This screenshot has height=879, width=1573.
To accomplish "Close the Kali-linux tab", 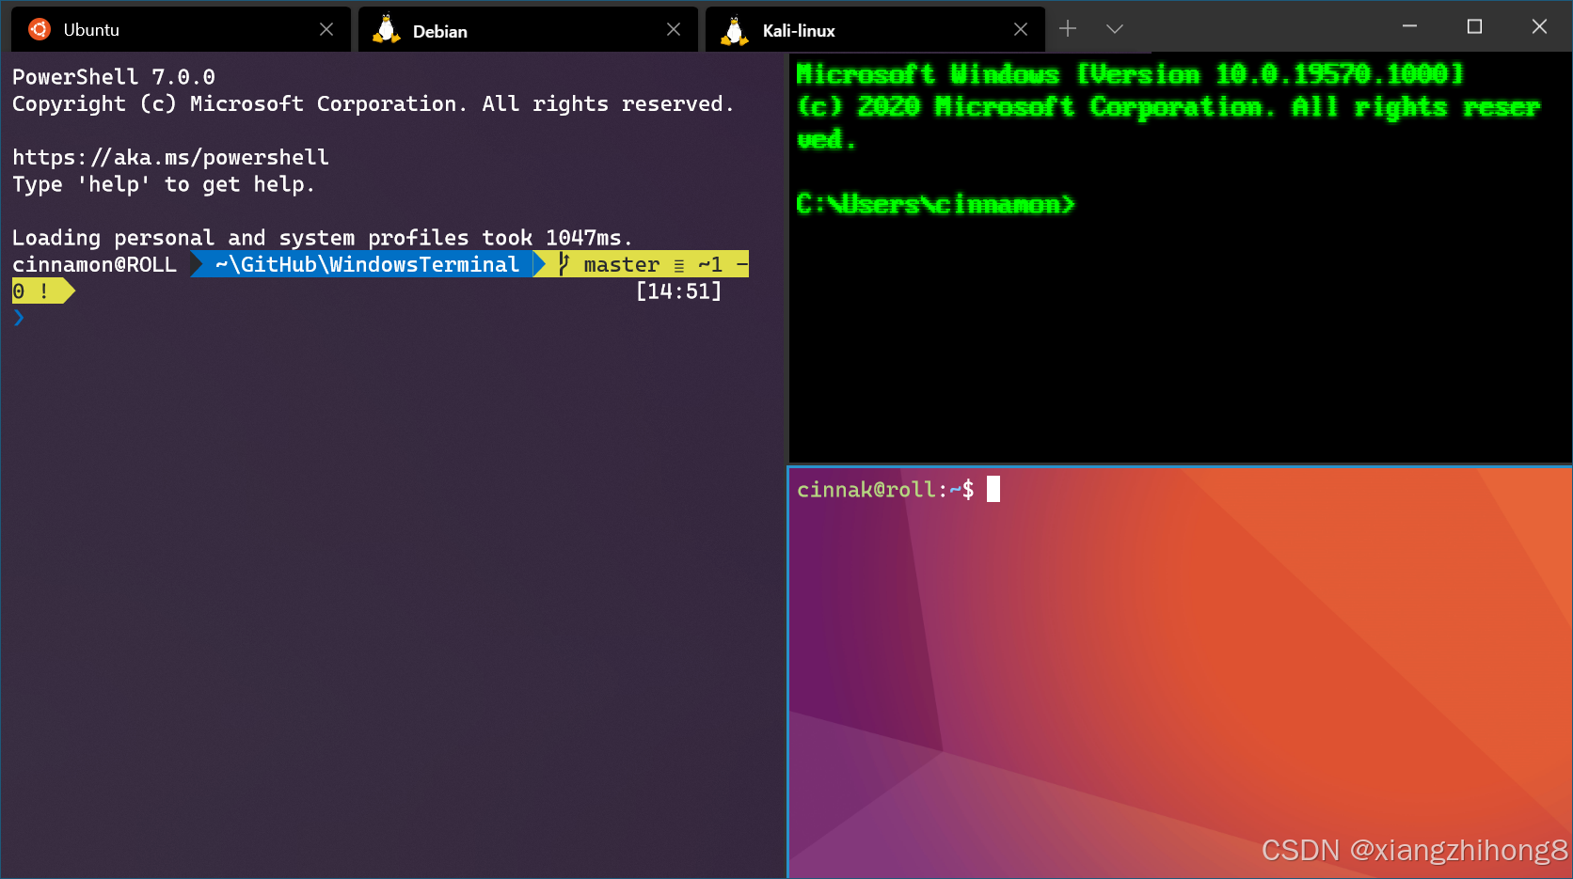I will pyautogui.click(x=1021, y=29).
